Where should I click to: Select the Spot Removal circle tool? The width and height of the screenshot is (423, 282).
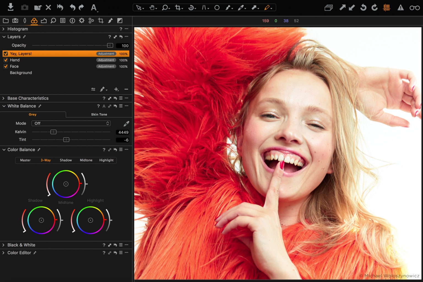[x=217, y=7]
